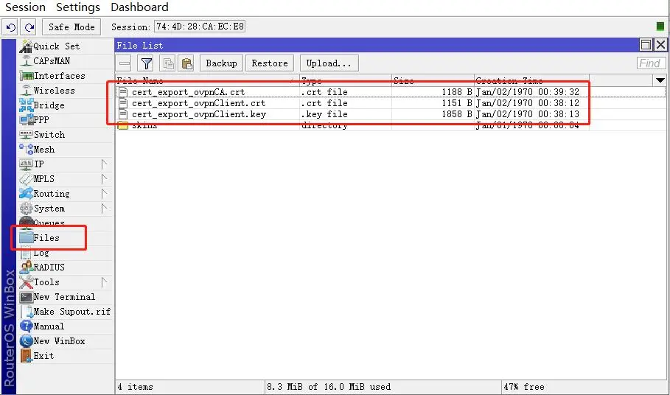Open the Session menu
670x395 pixels.
pyautogui.click(x=25, y=7)
